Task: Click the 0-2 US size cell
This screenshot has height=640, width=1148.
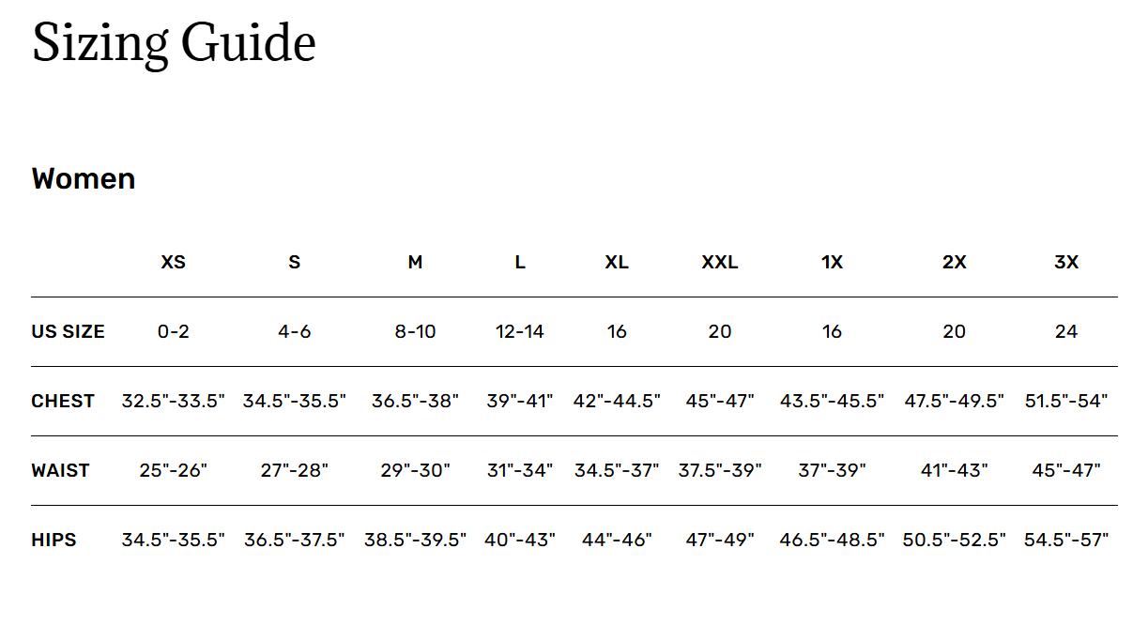Action: pyautogui.click(x=174, y=331)
